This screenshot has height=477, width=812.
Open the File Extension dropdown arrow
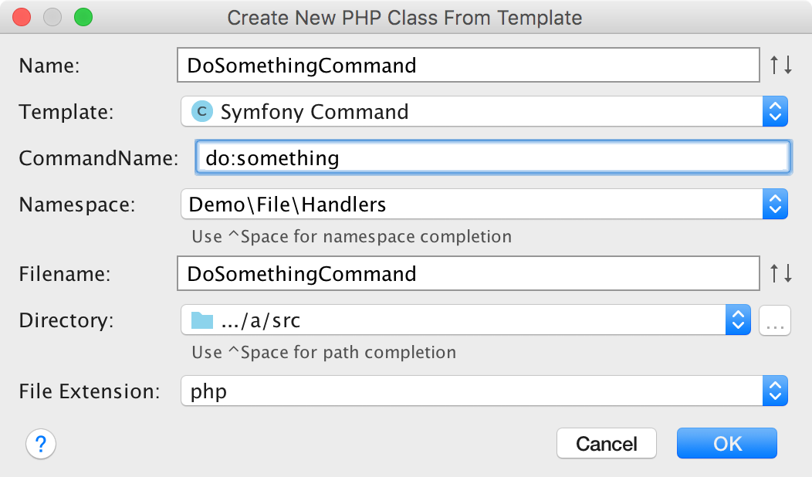[x=775, y=391]
